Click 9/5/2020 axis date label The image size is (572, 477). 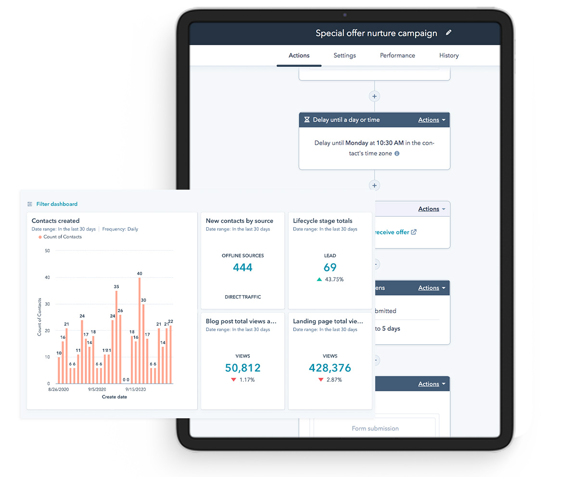click(x=97, y=389)
